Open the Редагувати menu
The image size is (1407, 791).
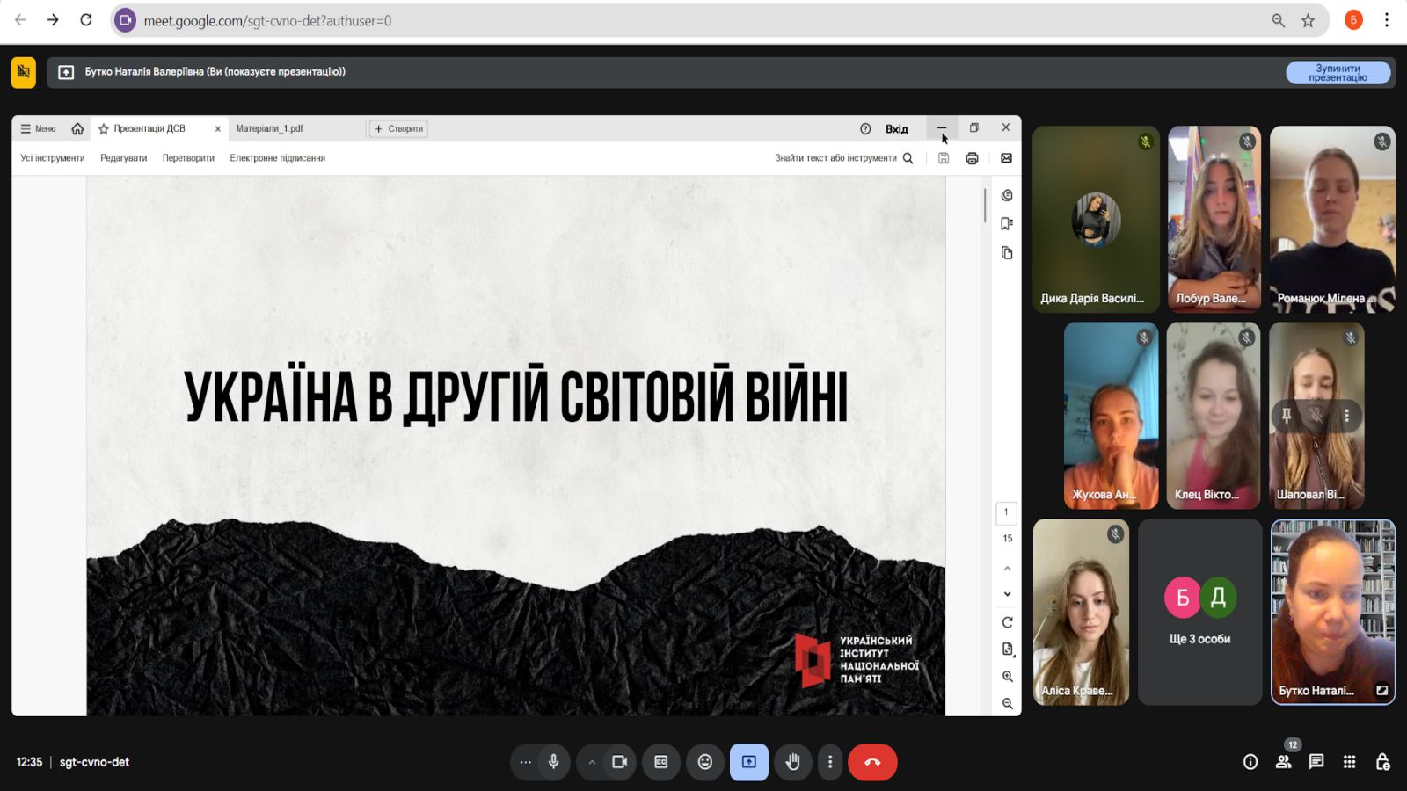point(123,158)
